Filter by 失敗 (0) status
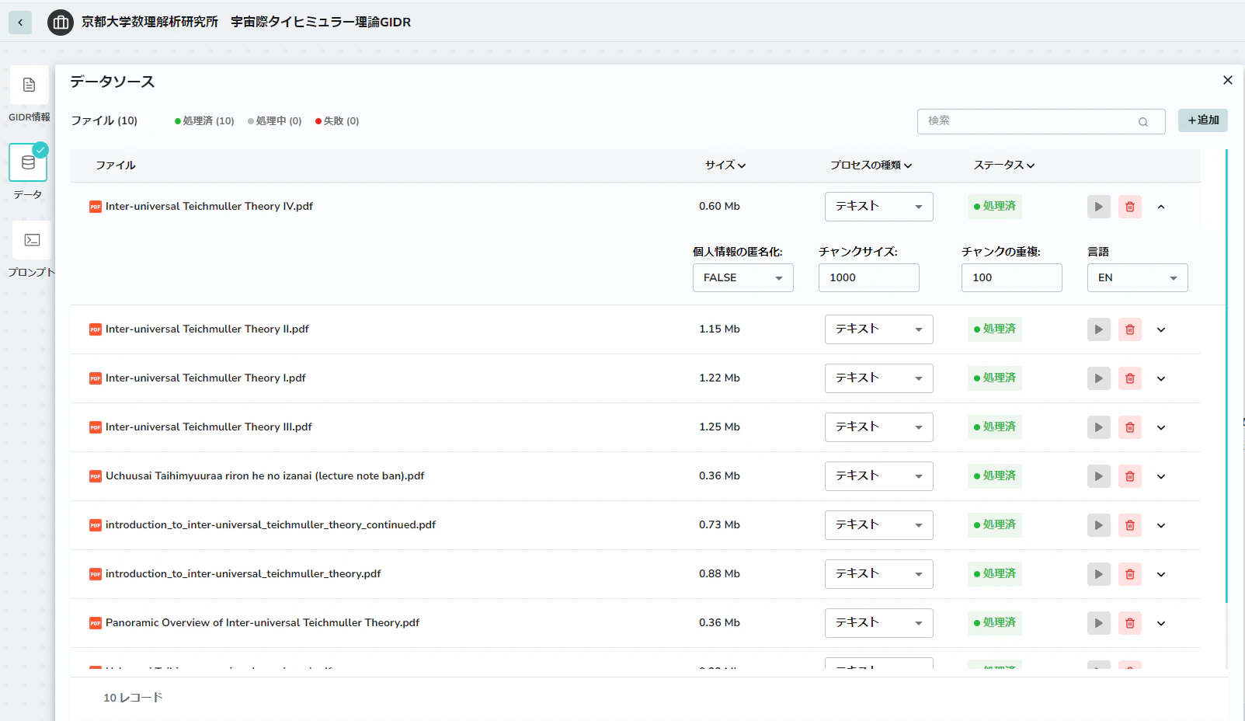 [x=337, y=121]
